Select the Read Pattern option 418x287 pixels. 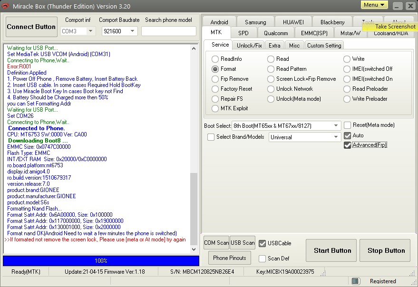pyautogui.click(x=271, y=69)
